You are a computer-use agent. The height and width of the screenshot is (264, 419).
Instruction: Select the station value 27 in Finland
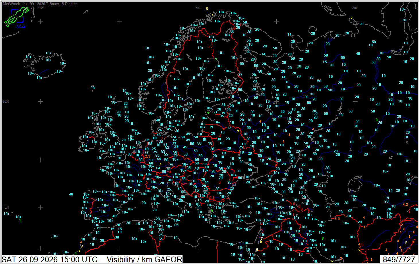tap(240, 75)
